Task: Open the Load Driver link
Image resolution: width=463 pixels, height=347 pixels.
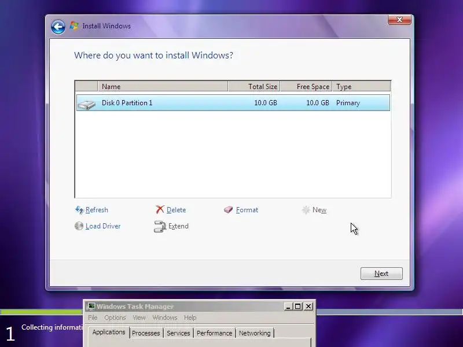Action: point(103,226)
